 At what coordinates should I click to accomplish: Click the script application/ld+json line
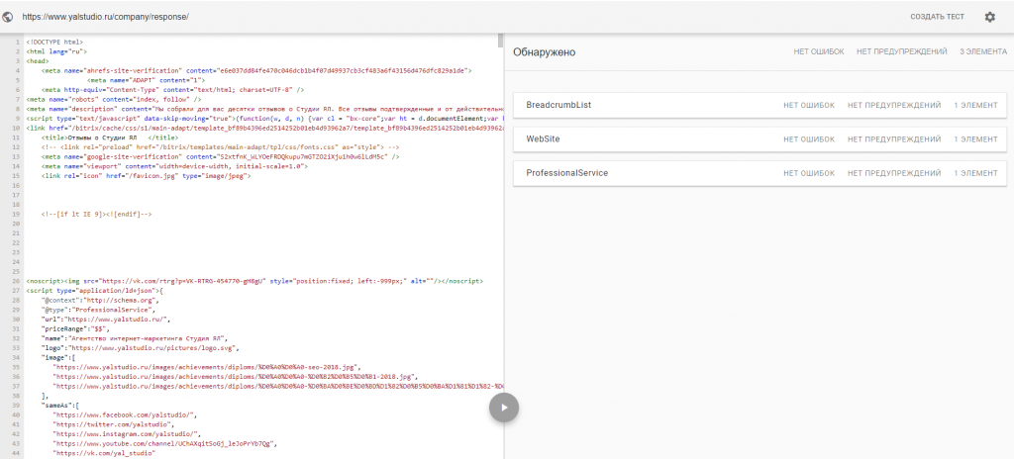click(95, 291)
